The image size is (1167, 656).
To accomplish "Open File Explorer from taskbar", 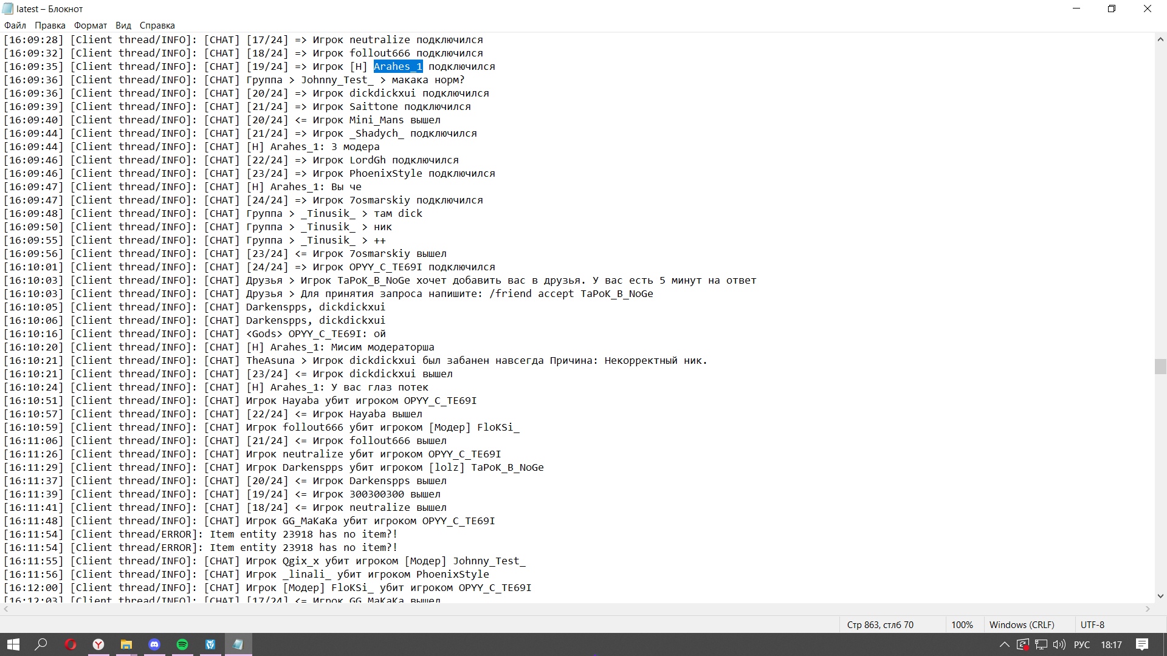I will point(126,644).
